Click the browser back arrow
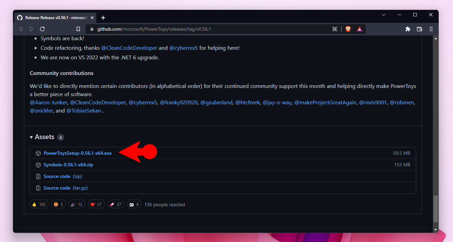Image resolution: width=453 pixels, height=242 pixels. coord(21,29)
